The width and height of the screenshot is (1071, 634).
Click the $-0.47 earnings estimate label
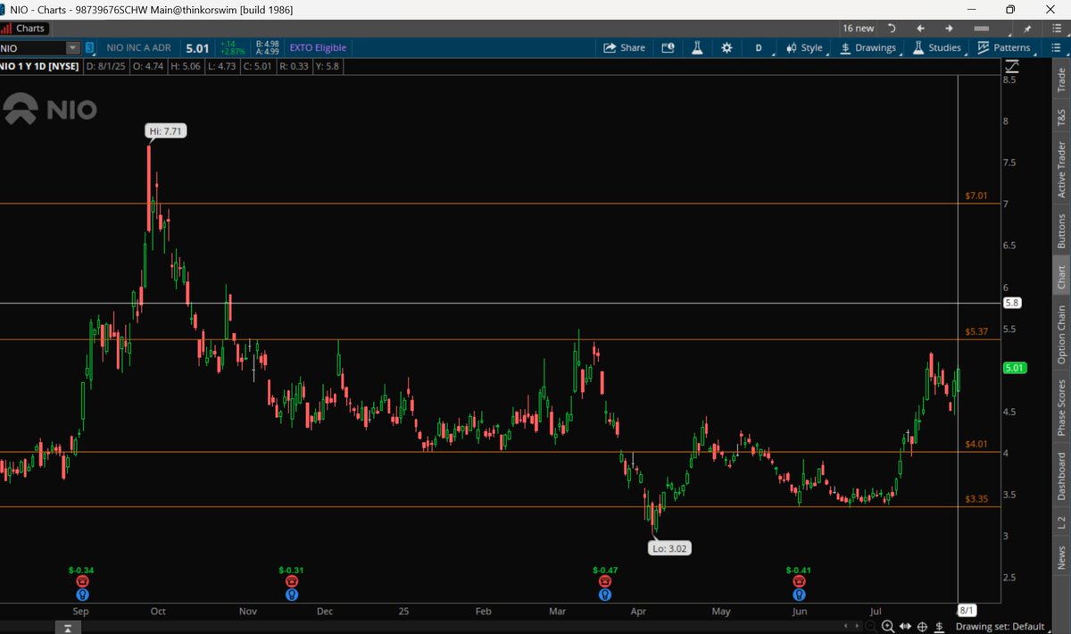coord(605,570)
